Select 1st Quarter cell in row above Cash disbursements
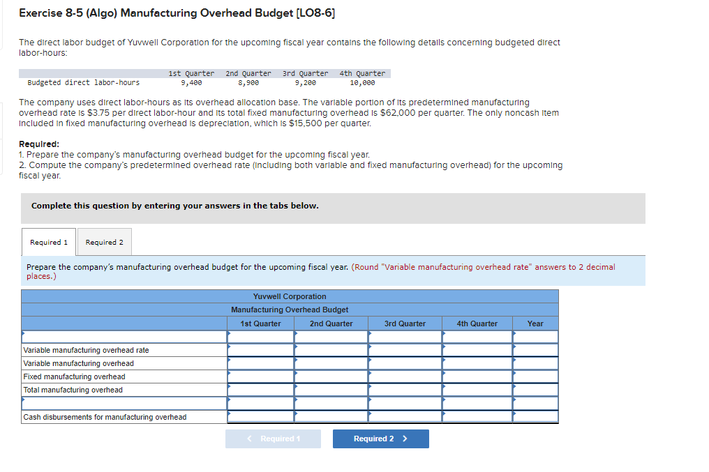709x472 pixels. click(261, 403)
